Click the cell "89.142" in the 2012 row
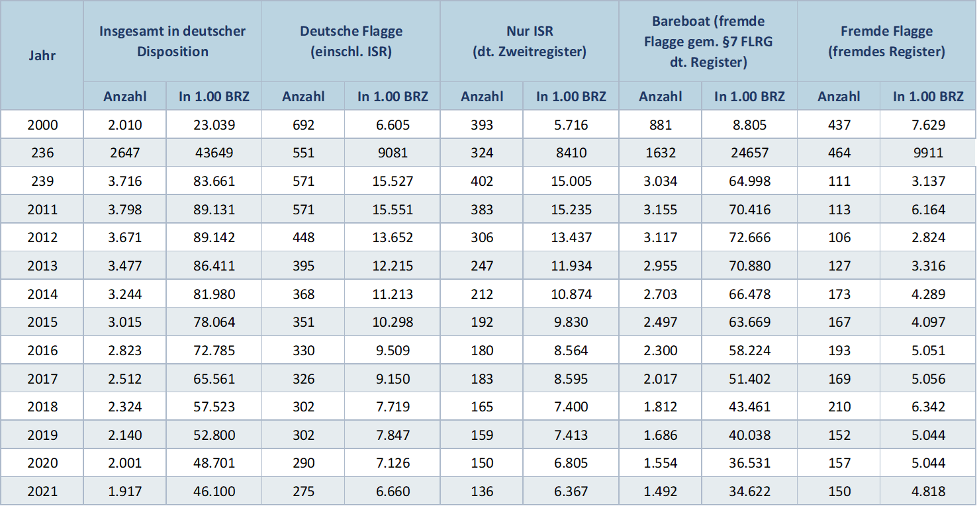The image size is (977, 506). [x=214, y=238]
